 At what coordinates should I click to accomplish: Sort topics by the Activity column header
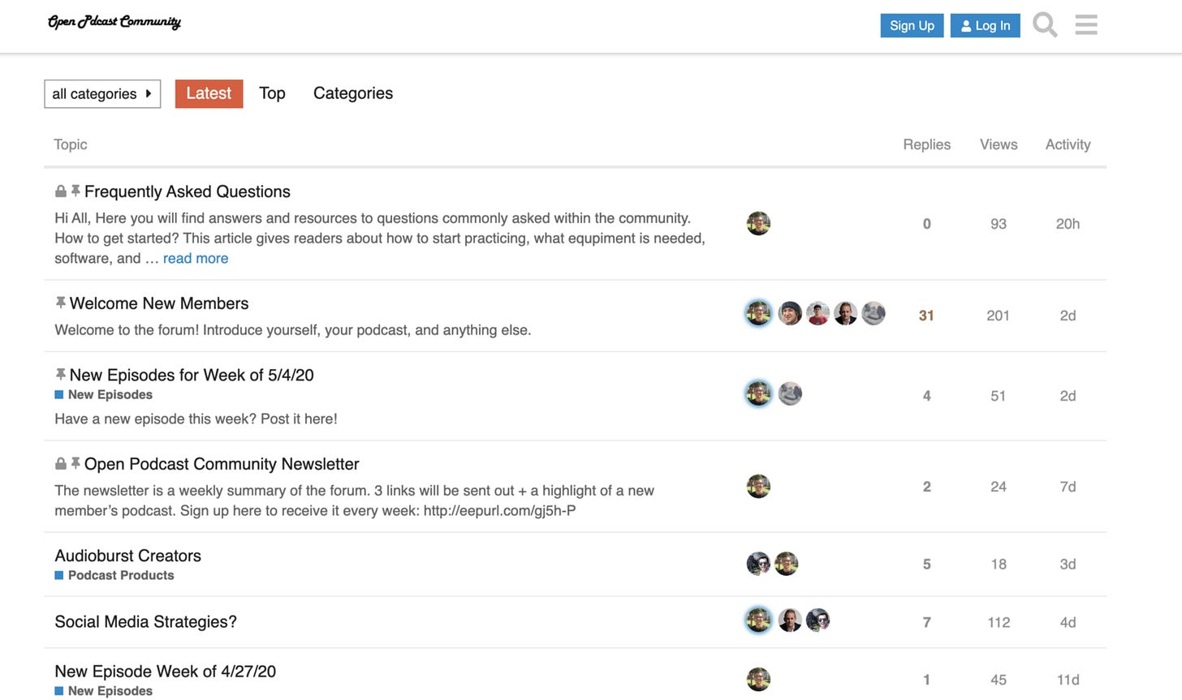point(1068,144)
